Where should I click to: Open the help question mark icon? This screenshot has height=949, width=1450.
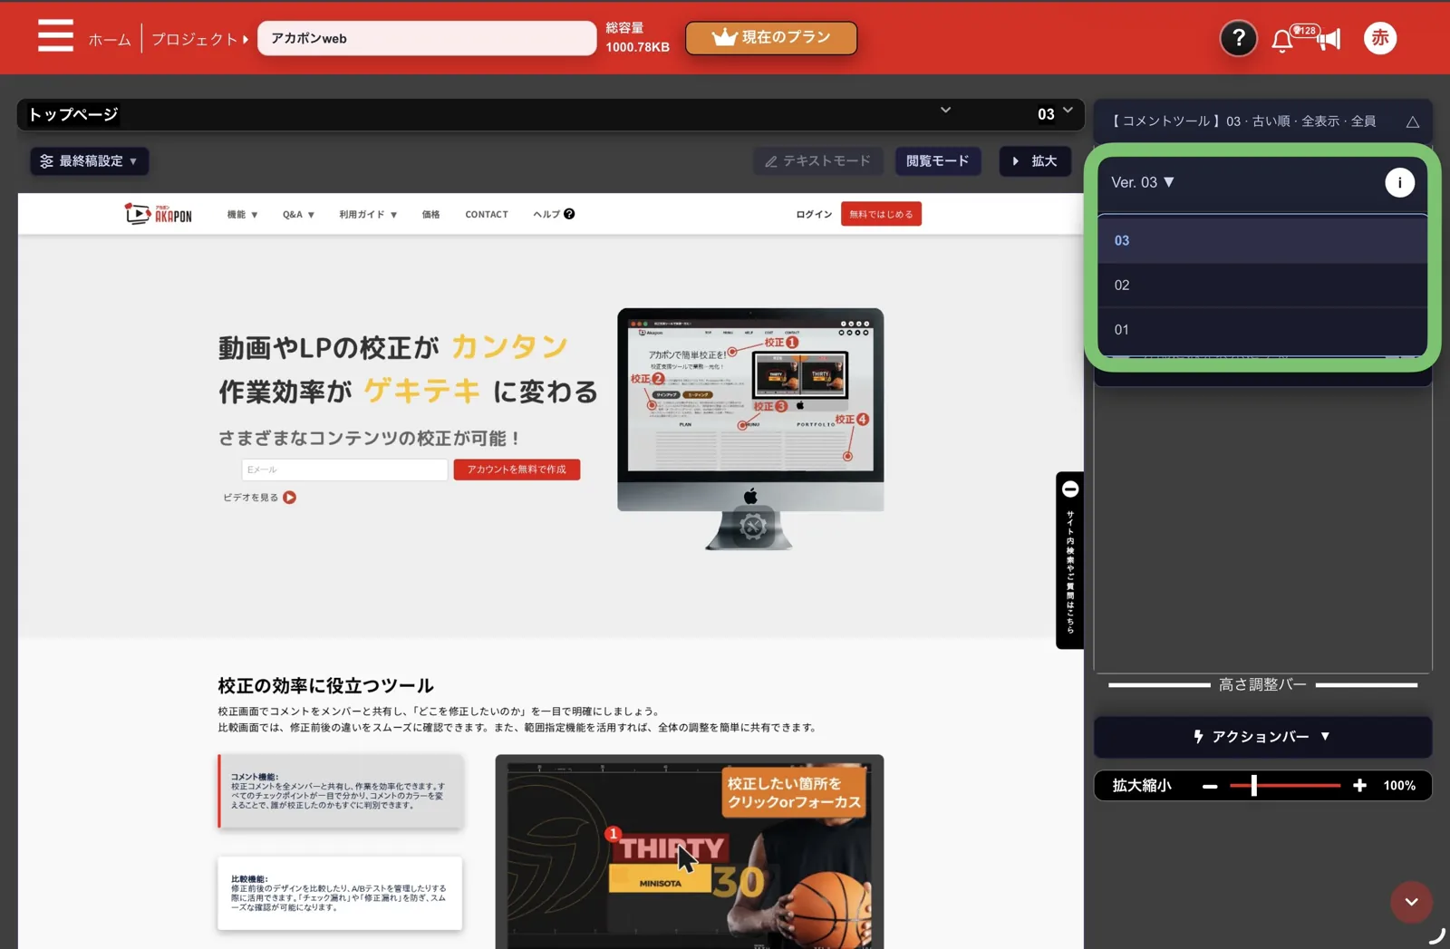tap(1238, 38)
